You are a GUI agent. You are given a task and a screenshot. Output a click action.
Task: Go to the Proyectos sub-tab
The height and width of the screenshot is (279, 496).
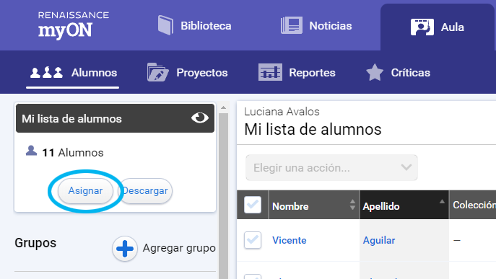[x=187, y=73]
